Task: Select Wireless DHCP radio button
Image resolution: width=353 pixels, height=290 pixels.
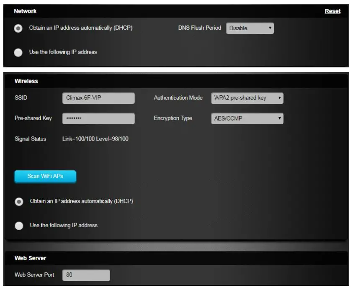Action: [19, 202]
